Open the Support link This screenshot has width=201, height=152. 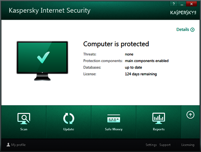click(x=165, y=145)
